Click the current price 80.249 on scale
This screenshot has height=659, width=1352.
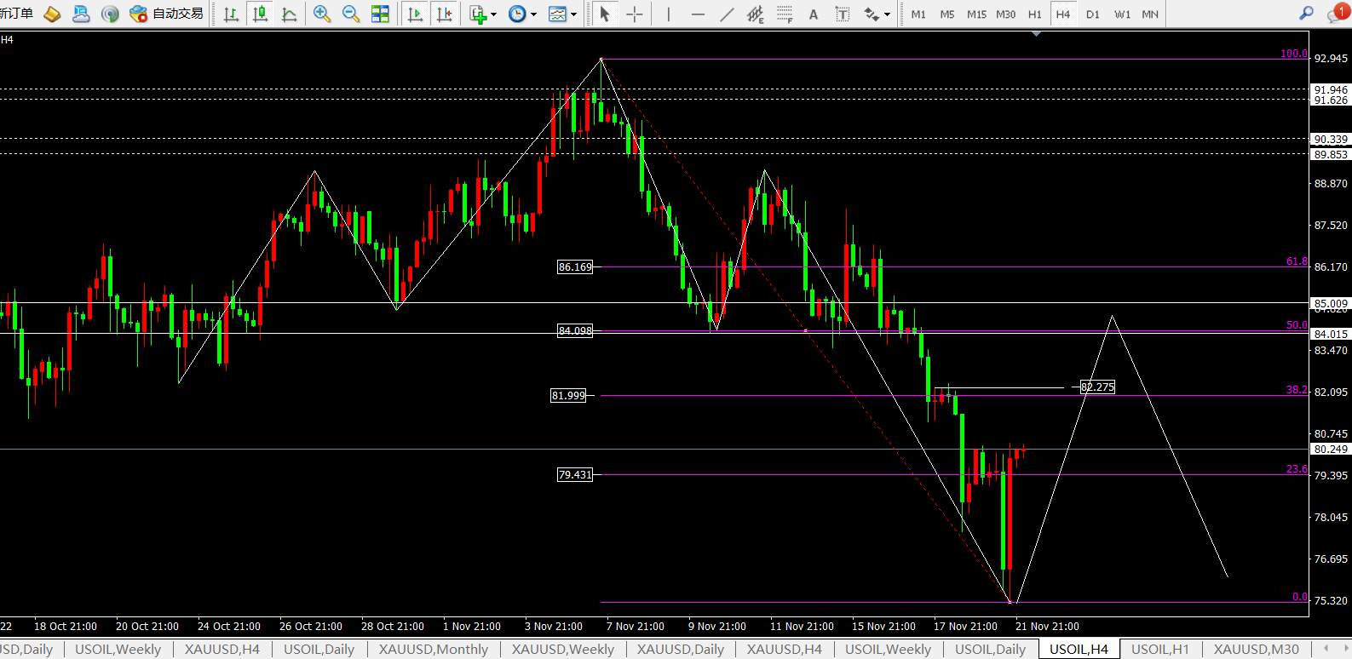(x=1331, y=450)
